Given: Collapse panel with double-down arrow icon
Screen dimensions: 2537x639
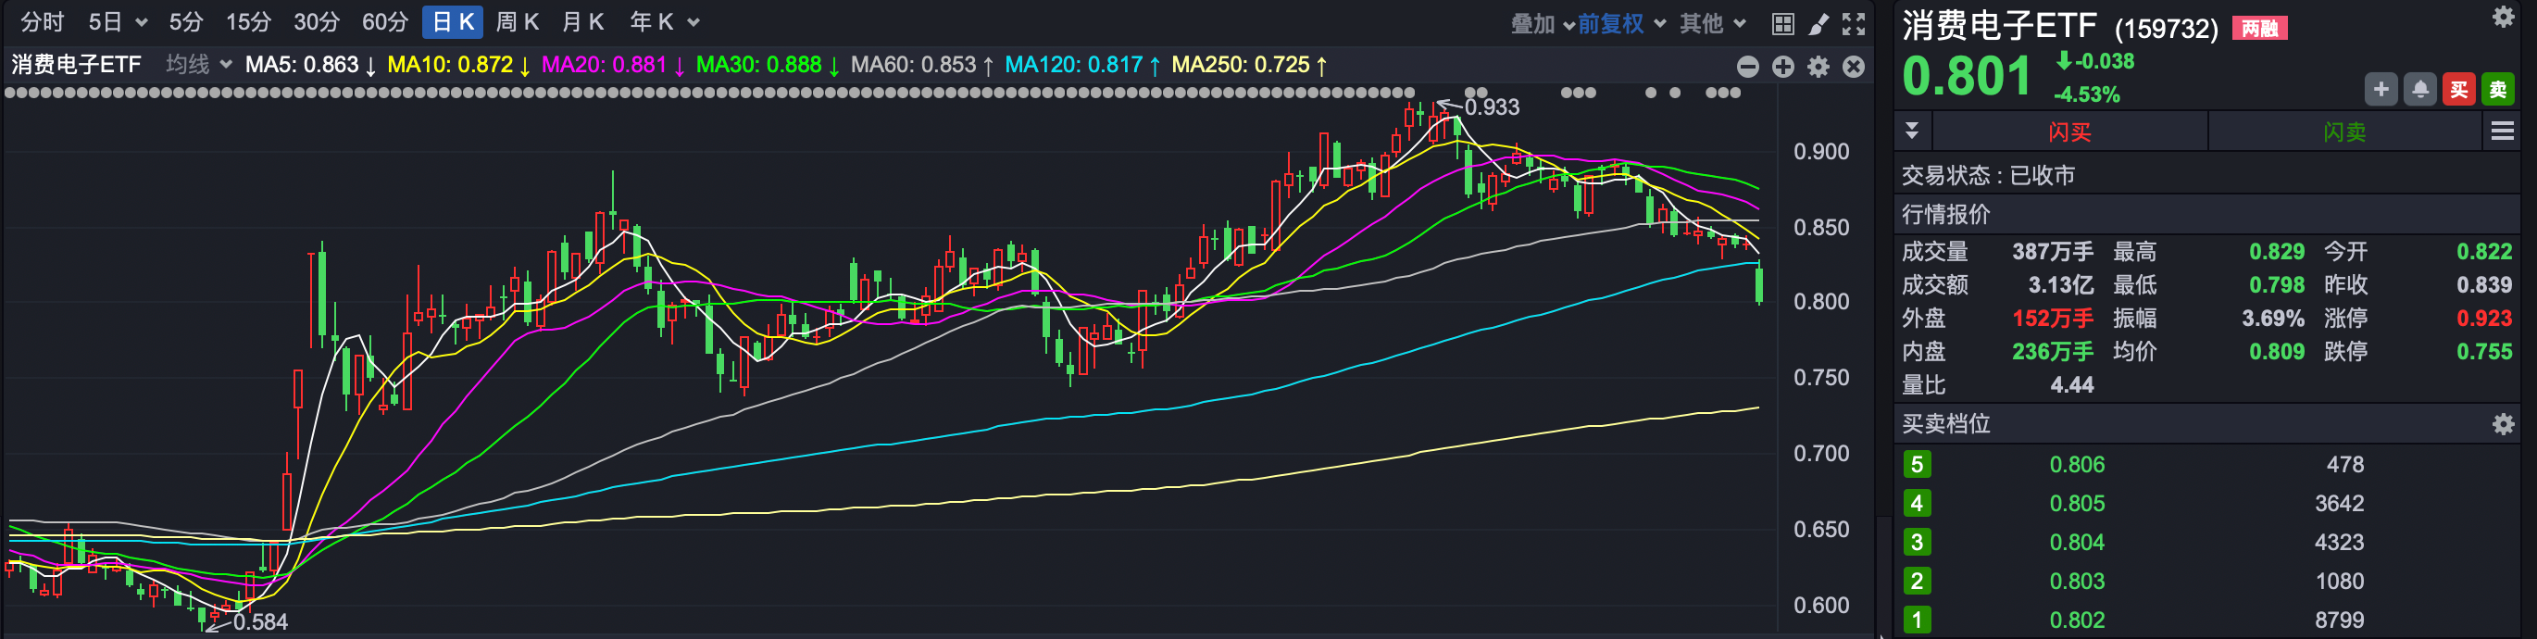Looking at the screenshot, I should coord(1912,131).
